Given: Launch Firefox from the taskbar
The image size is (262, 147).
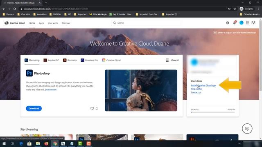Looking at the screenshot, I should pos(46,143).
